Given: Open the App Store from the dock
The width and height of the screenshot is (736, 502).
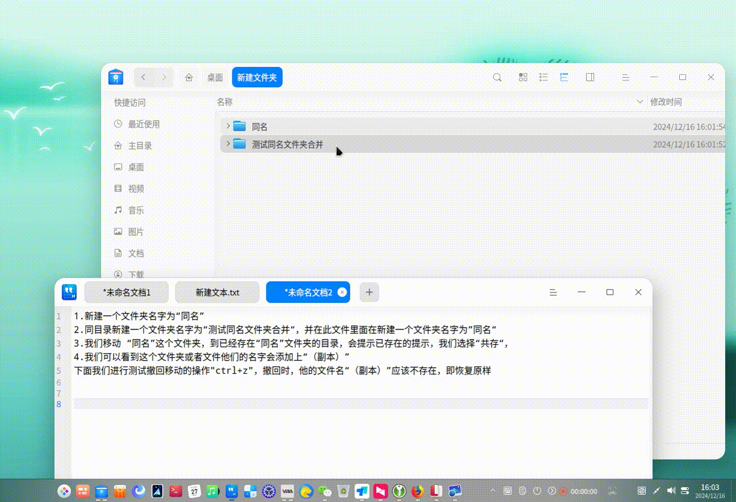Looking at the screenshot, I should point(120,491).
